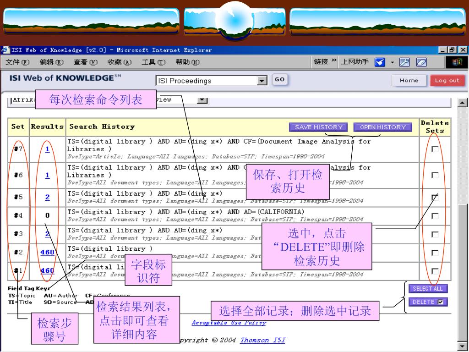This screenshot has height=352, width=469.
Task: Open the 460 results link for set #1
Action: (47, 270)
